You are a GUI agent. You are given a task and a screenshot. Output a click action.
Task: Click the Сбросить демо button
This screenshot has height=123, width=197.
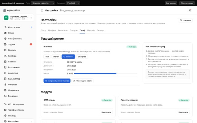click(x=187, y=3)
